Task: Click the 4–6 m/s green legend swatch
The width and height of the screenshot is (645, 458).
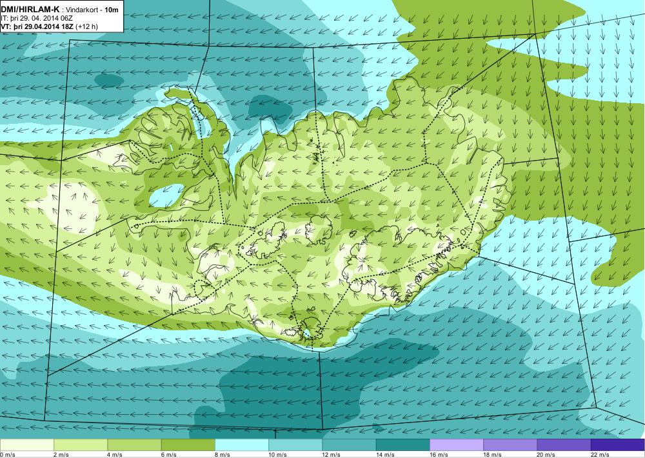Action: coord(134,445)
